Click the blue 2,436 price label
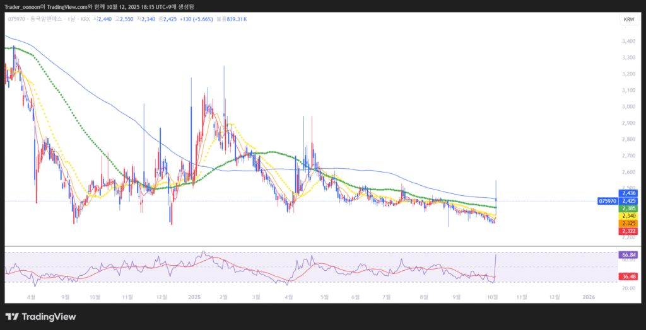 click(x=628, y=193)
